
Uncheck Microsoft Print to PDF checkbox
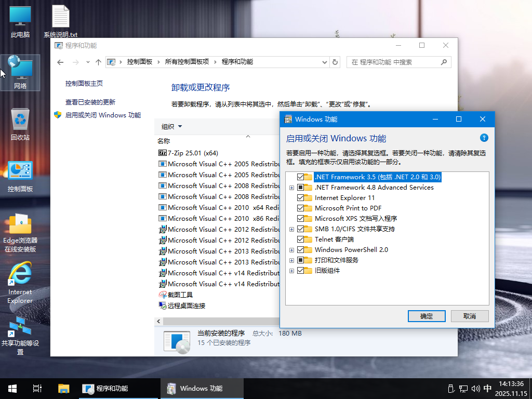300,208
